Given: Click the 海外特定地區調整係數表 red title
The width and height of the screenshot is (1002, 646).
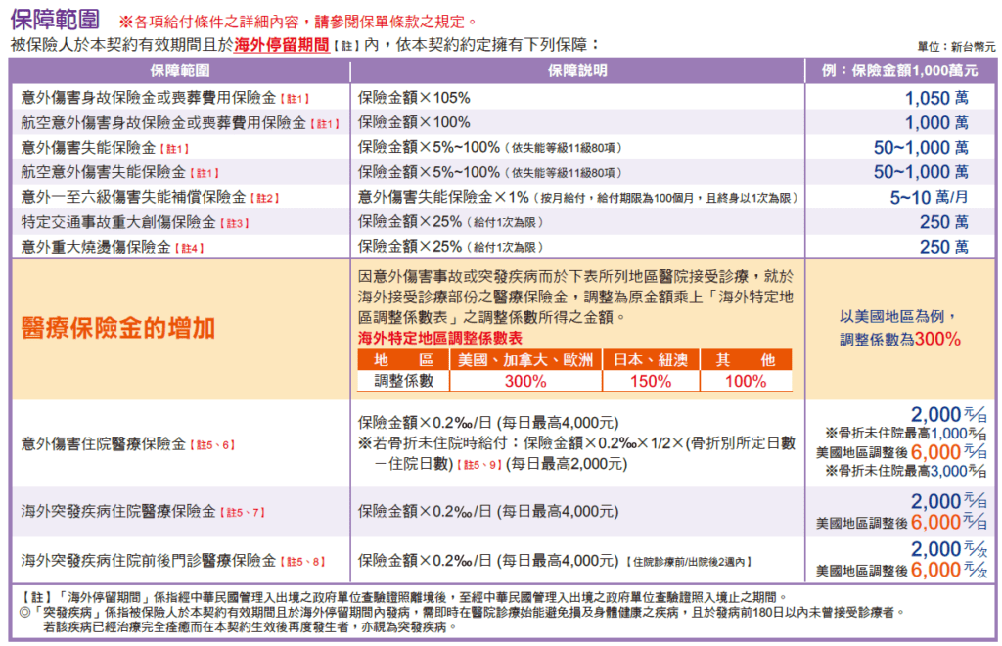Looking at the screenshot, I should click(440, 338).
